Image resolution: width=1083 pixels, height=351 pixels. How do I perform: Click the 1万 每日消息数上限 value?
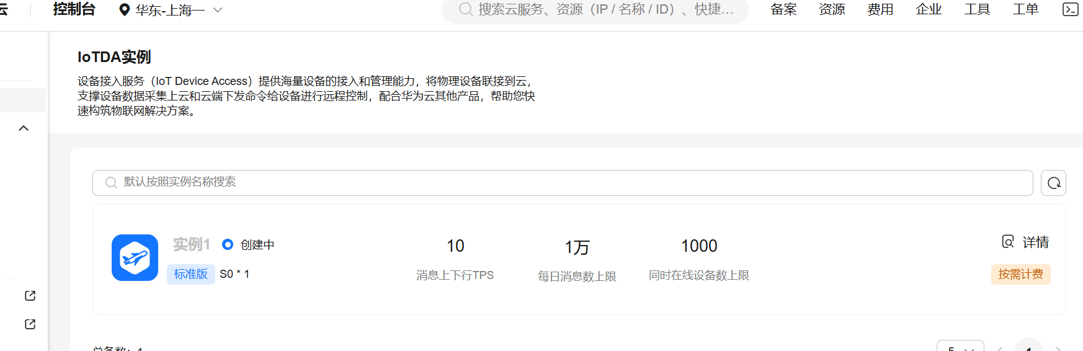point(577,247)
